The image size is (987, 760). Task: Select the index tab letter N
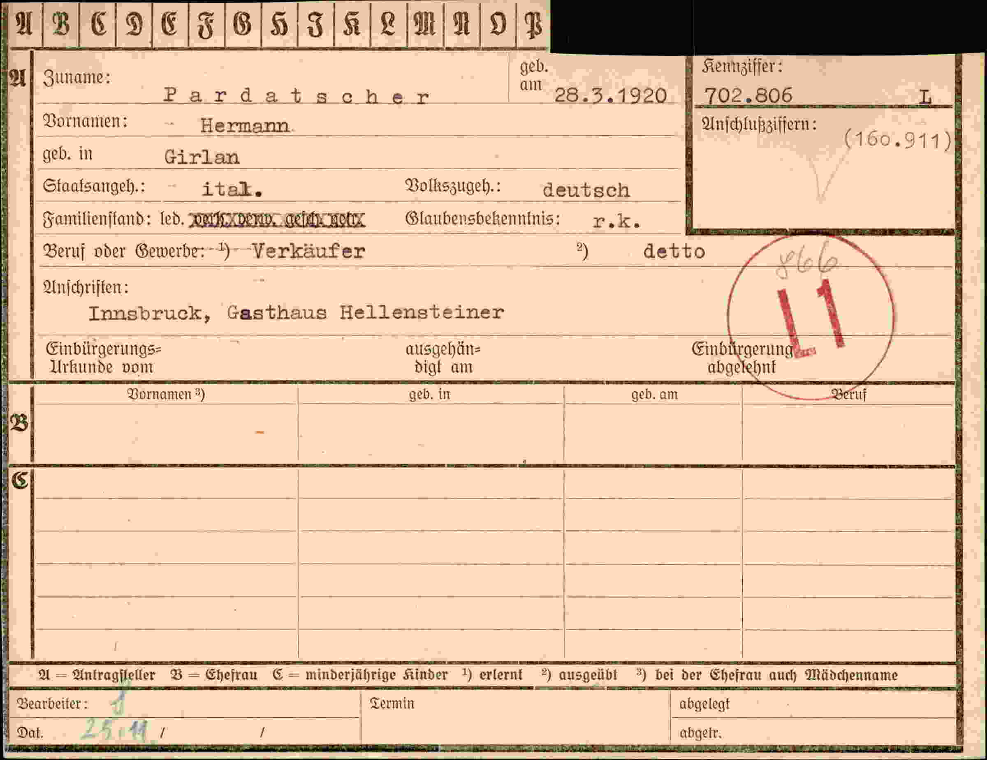(461, 24)
